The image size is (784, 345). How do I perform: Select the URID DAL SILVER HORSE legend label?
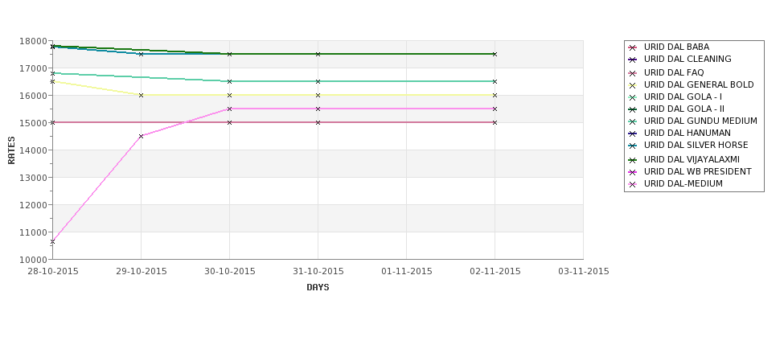696,145
